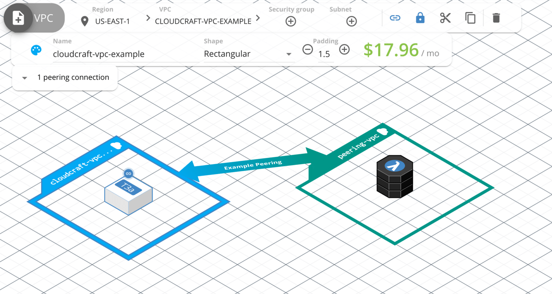The height and width of the screenshot is (294, 552).
Task: Select the T3a instance block
Action: (129, 196)
